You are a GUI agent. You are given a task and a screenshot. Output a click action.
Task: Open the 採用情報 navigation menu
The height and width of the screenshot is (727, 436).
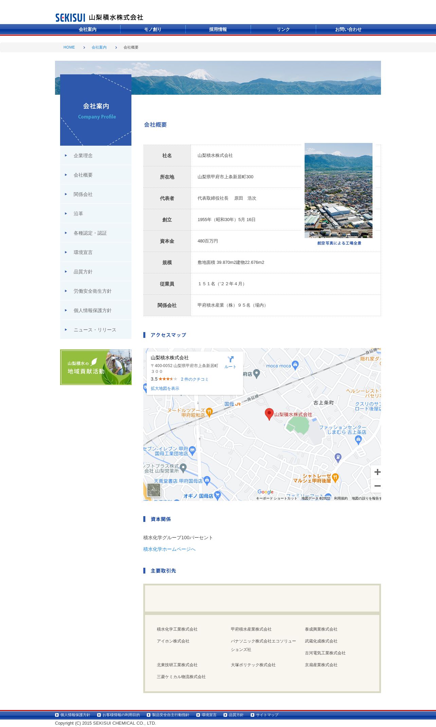tap(218, 30)
